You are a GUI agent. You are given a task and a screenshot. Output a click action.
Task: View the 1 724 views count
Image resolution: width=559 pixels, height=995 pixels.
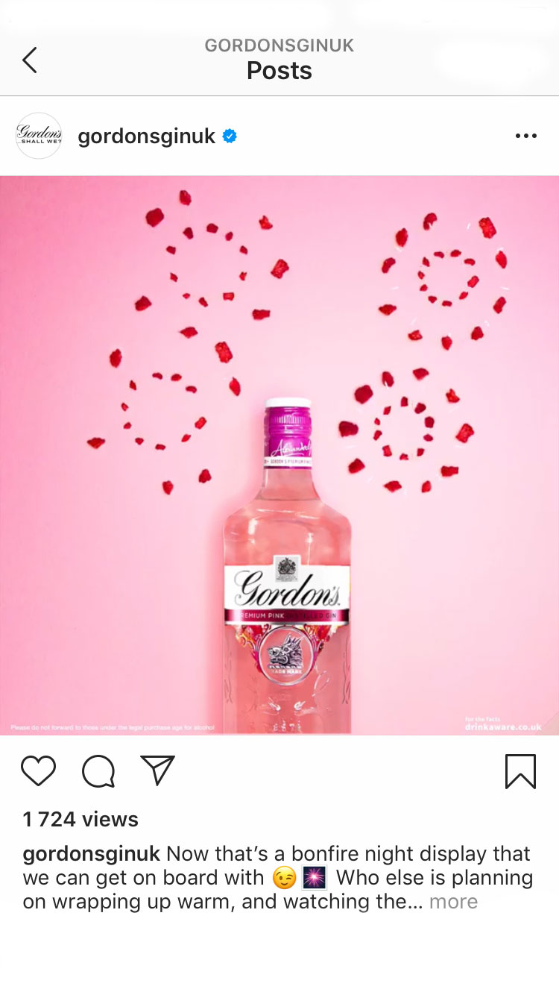click(80, 819)
